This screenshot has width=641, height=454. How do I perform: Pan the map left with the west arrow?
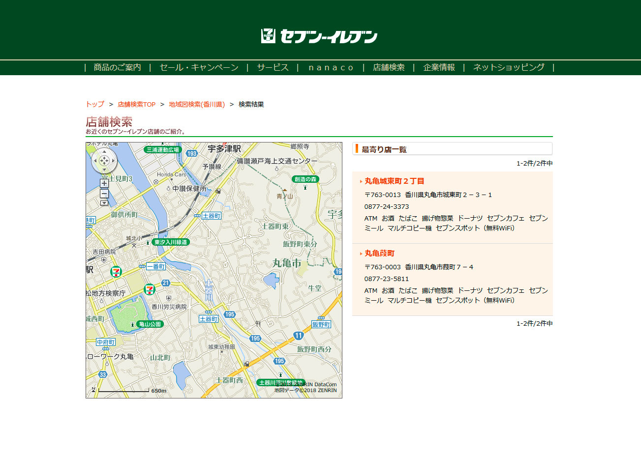95,161
